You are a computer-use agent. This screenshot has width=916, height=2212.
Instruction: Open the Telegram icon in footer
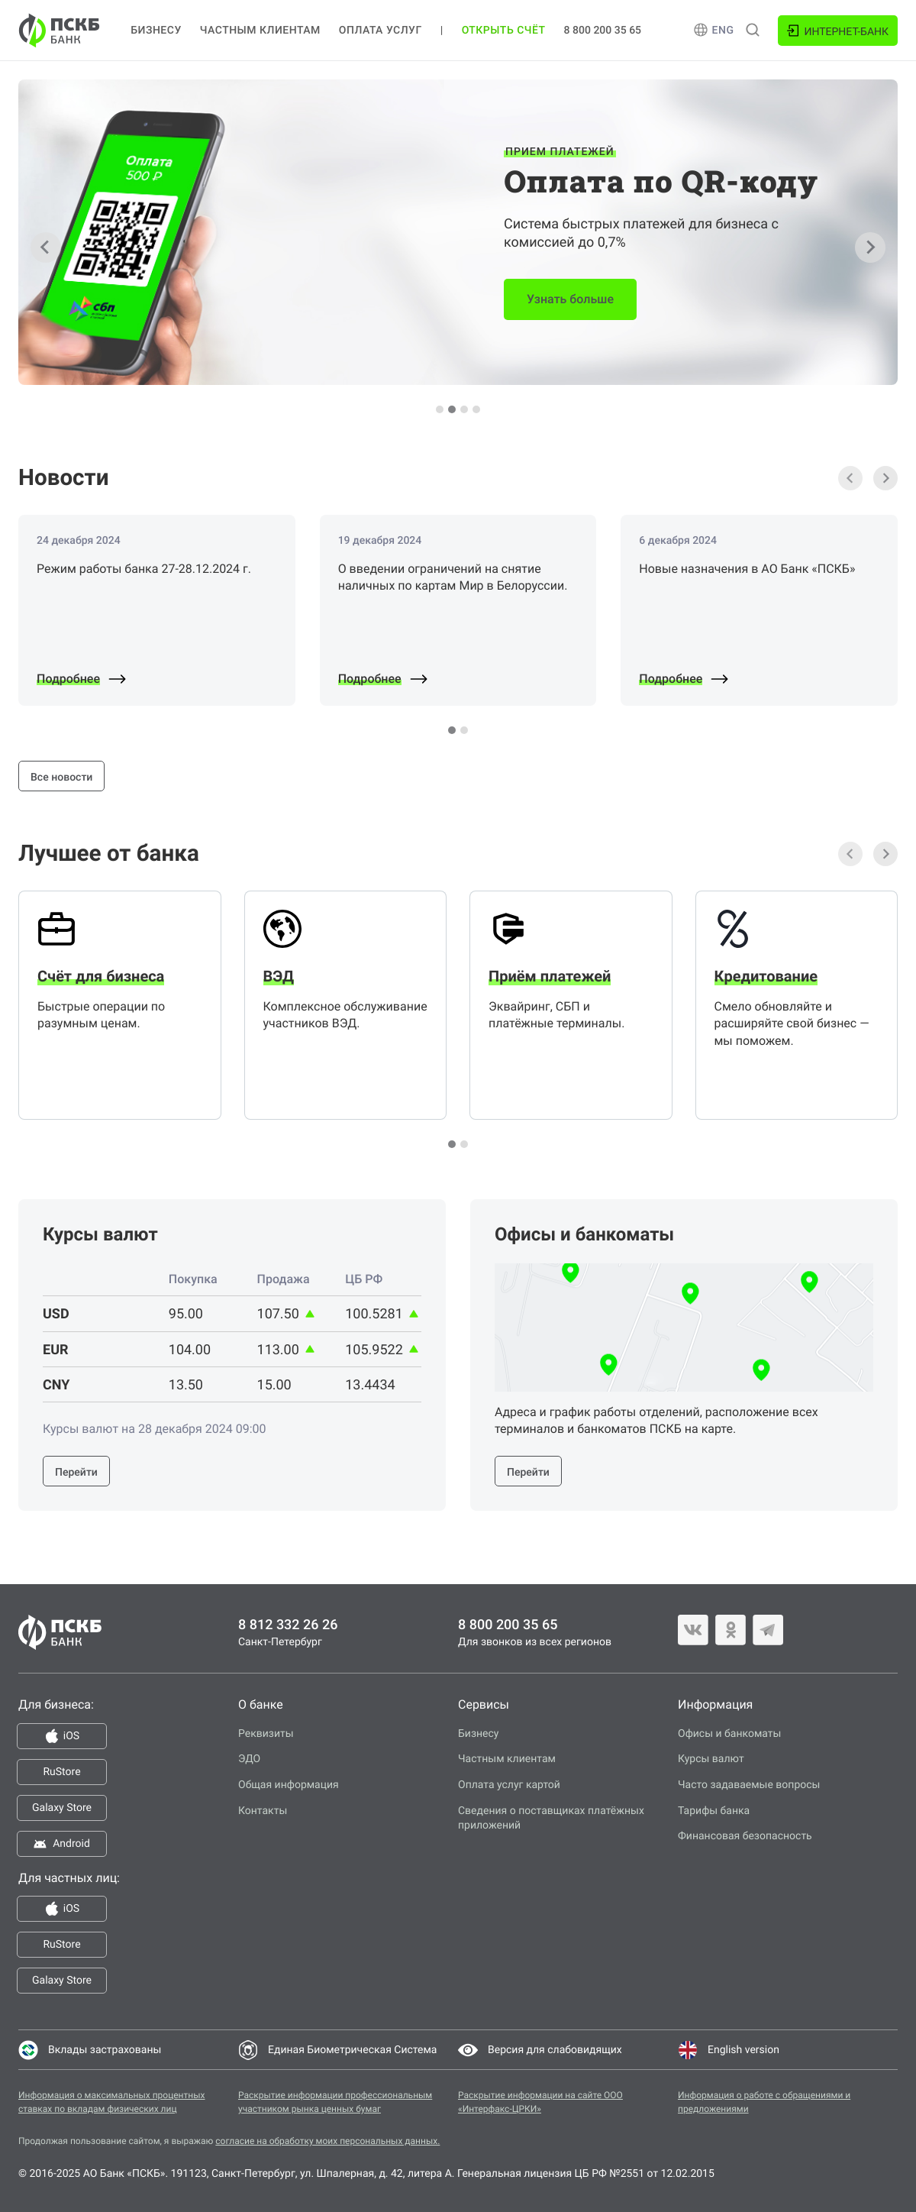(x=767, y=1629)
